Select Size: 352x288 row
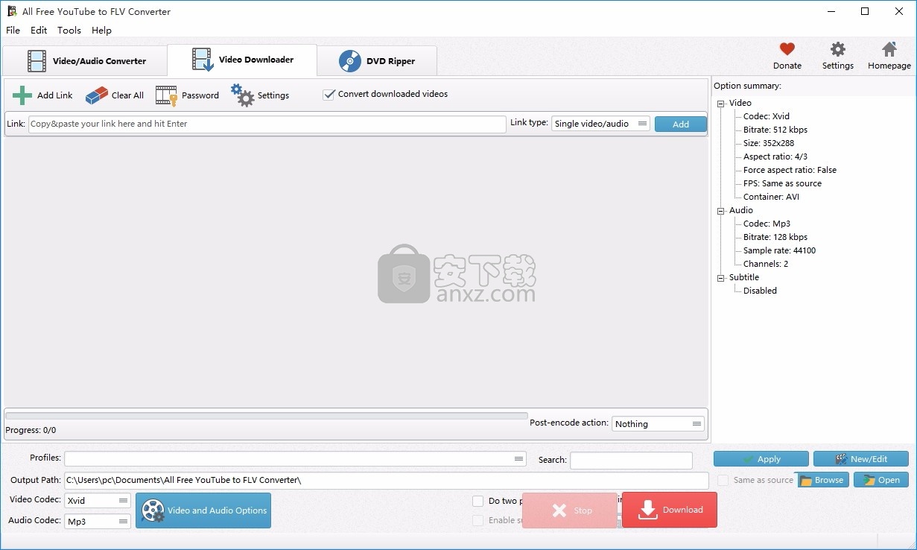This screenshot has height=550, width=917. [769, 143]
